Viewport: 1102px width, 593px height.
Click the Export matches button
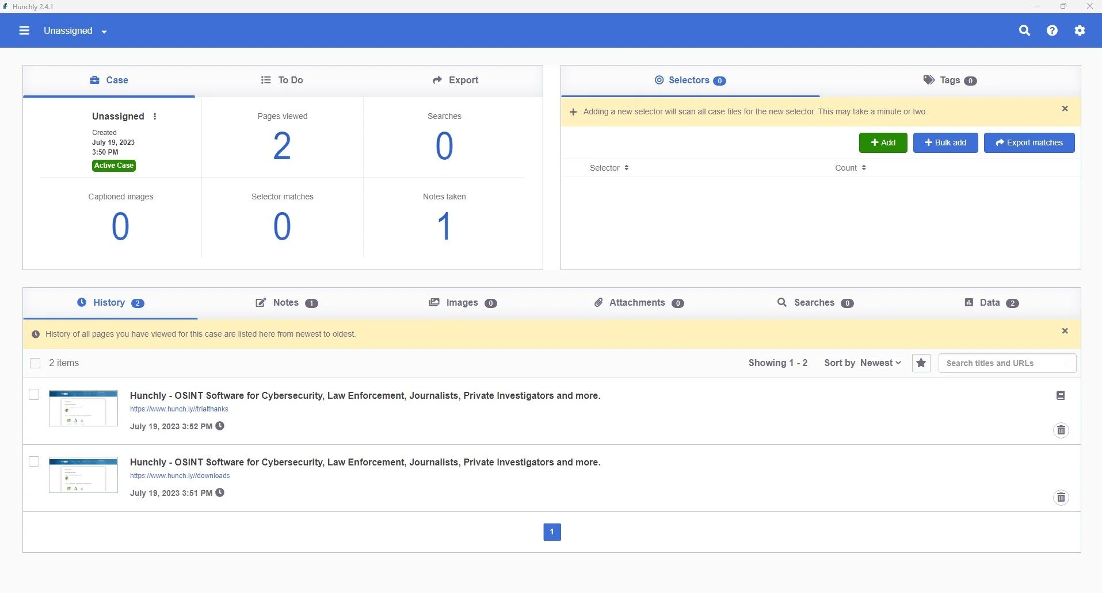tap(1029, 143)
